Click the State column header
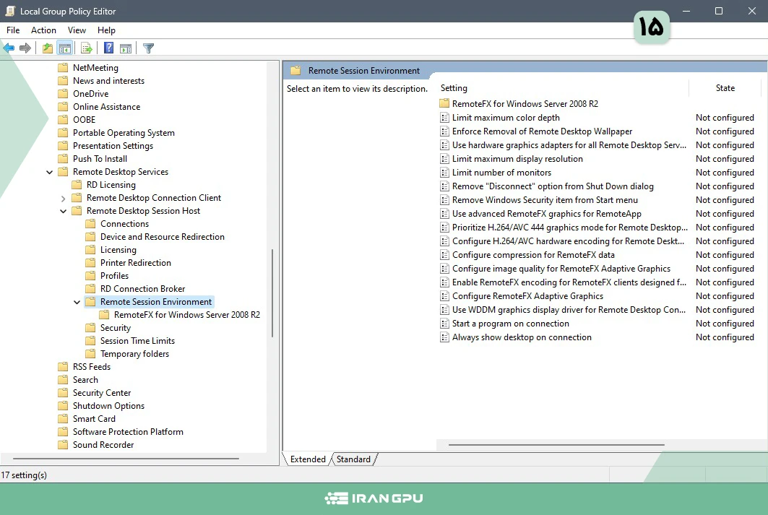The image size is (768, 515). [725, 88]
